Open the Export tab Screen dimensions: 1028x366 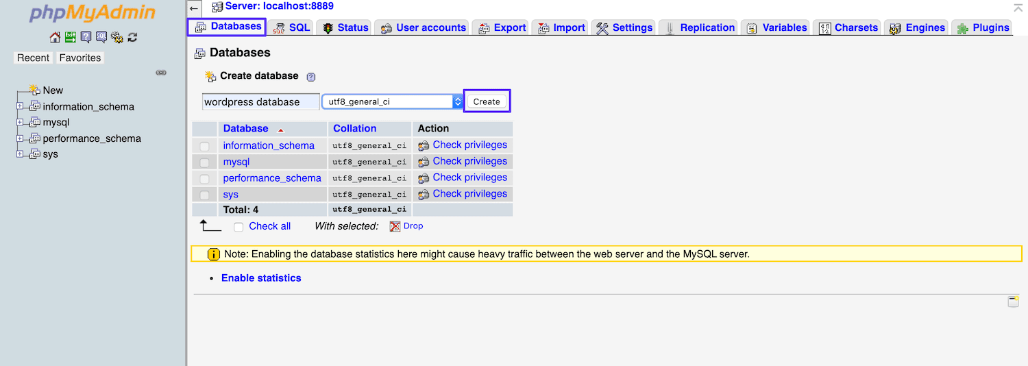point(502,27)
